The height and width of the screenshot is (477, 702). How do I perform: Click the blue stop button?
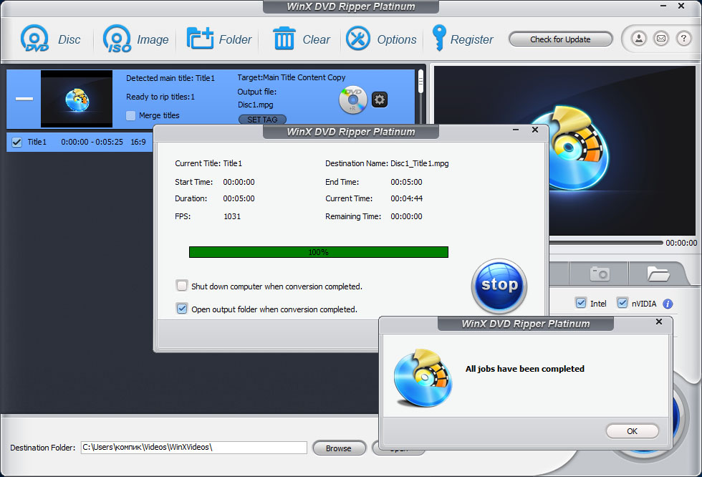point(499,286)
